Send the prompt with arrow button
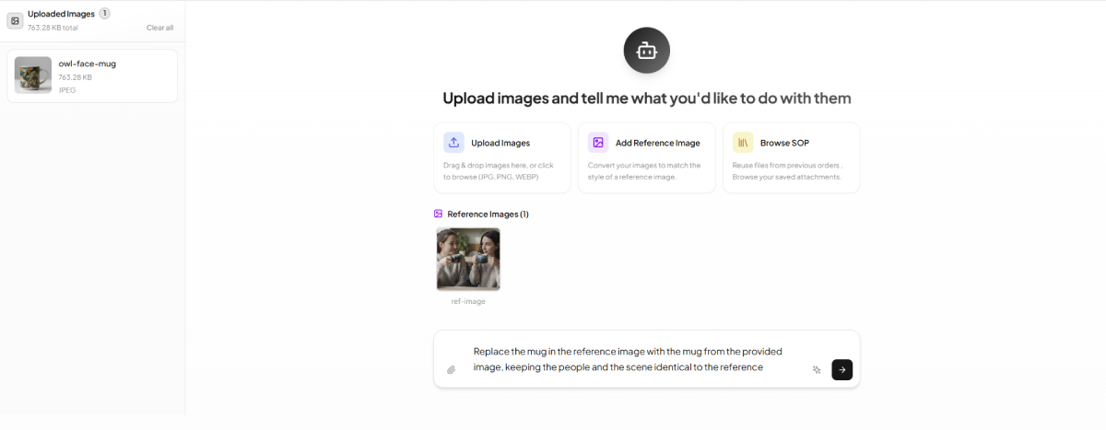 tap(841, 369)
